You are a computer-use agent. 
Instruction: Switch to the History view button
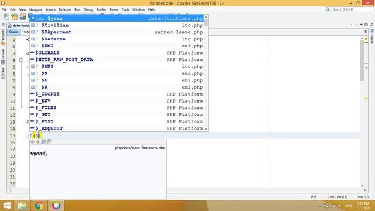pos(25,32)
